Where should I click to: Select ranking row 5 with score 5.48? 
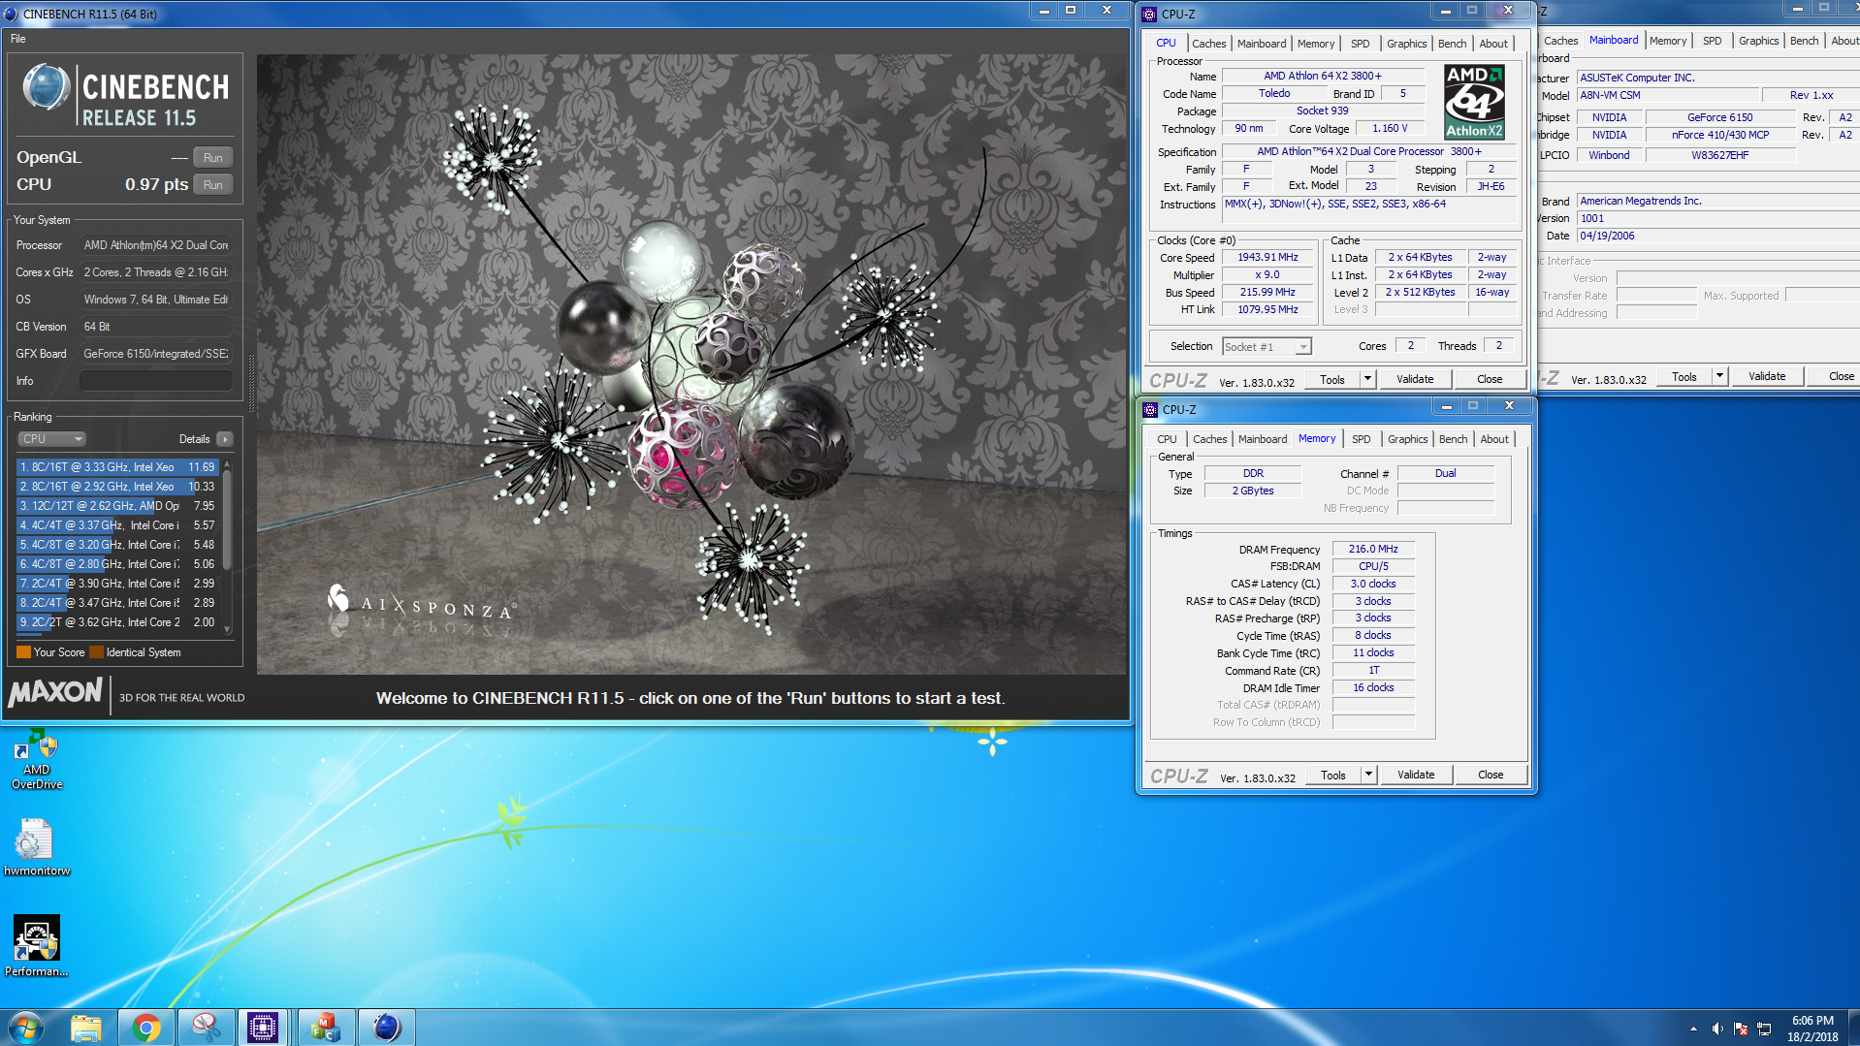pos(117,545)
